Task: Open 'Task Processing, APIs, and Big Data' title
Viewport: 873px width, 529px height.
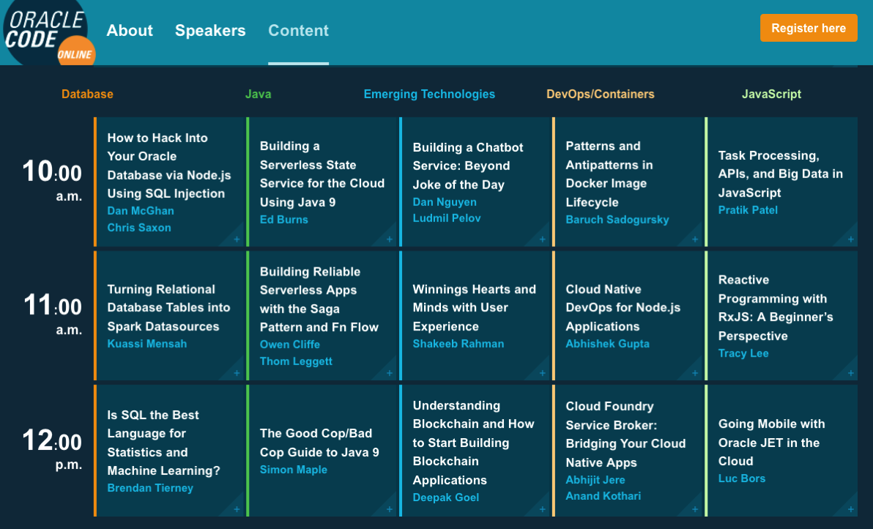Action: [x=780, y=174]
